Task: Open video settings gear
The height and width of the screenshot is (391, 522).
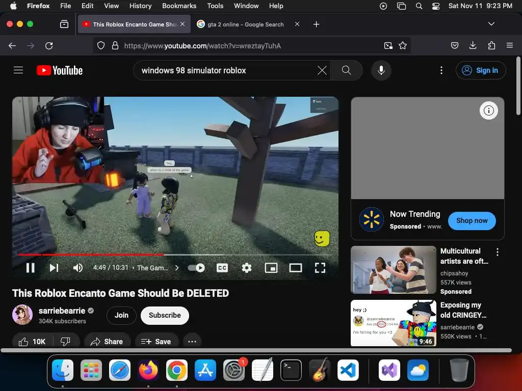Action: [246, 268]
